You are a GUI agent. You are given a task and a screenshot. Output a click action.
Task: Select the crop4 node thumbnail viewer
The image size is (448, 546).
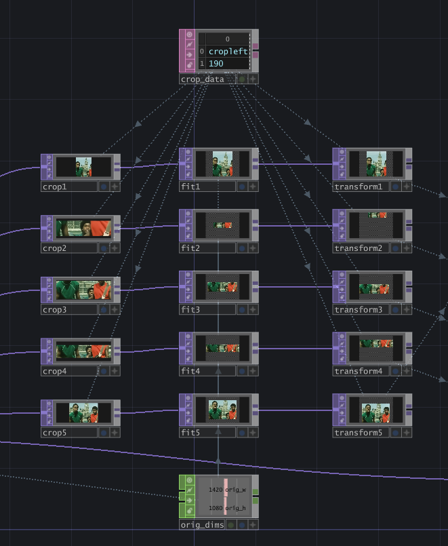click(83, 351)
